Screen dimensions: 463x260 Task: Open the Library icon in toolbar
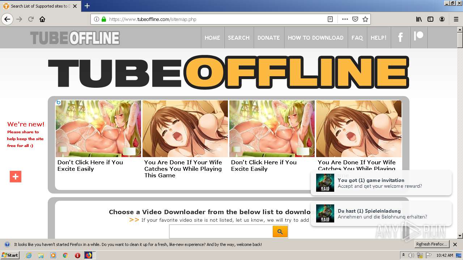pos(419,19)
